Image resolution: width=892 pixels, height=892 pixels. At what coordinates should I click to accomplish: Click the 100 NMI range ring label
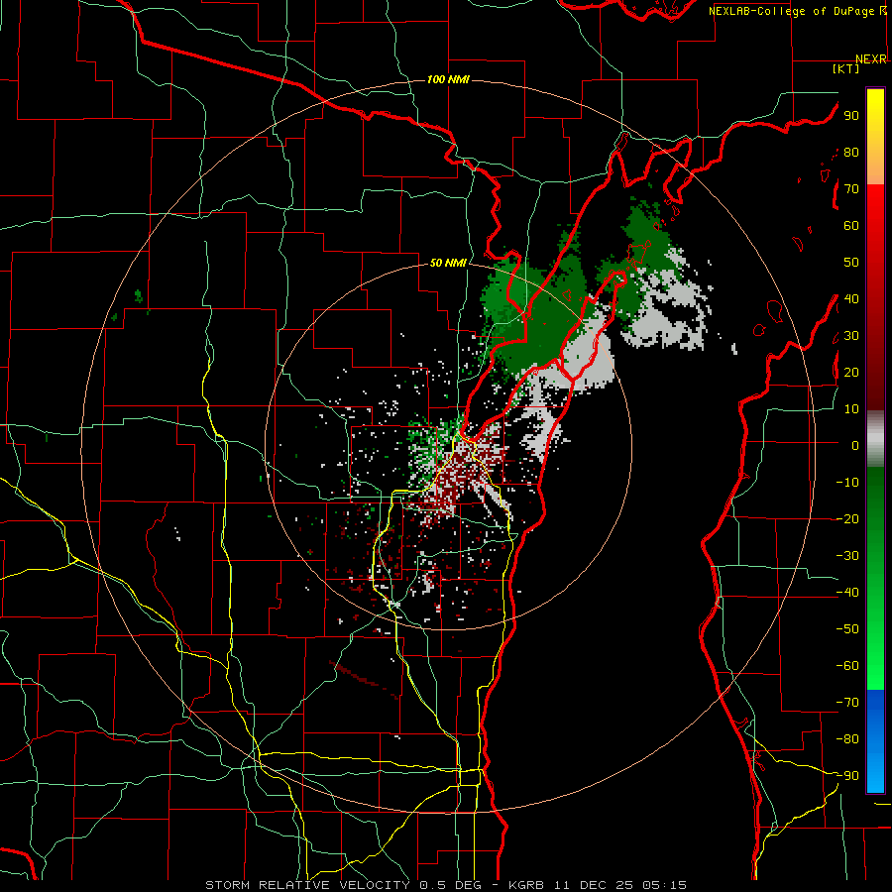click(448, 79)
